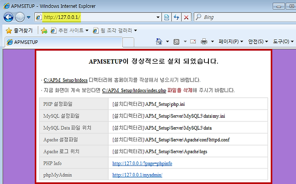Click the C:/APM_Setup/htdocs underlined path
296x184 pixels.
tap(65, 80)
